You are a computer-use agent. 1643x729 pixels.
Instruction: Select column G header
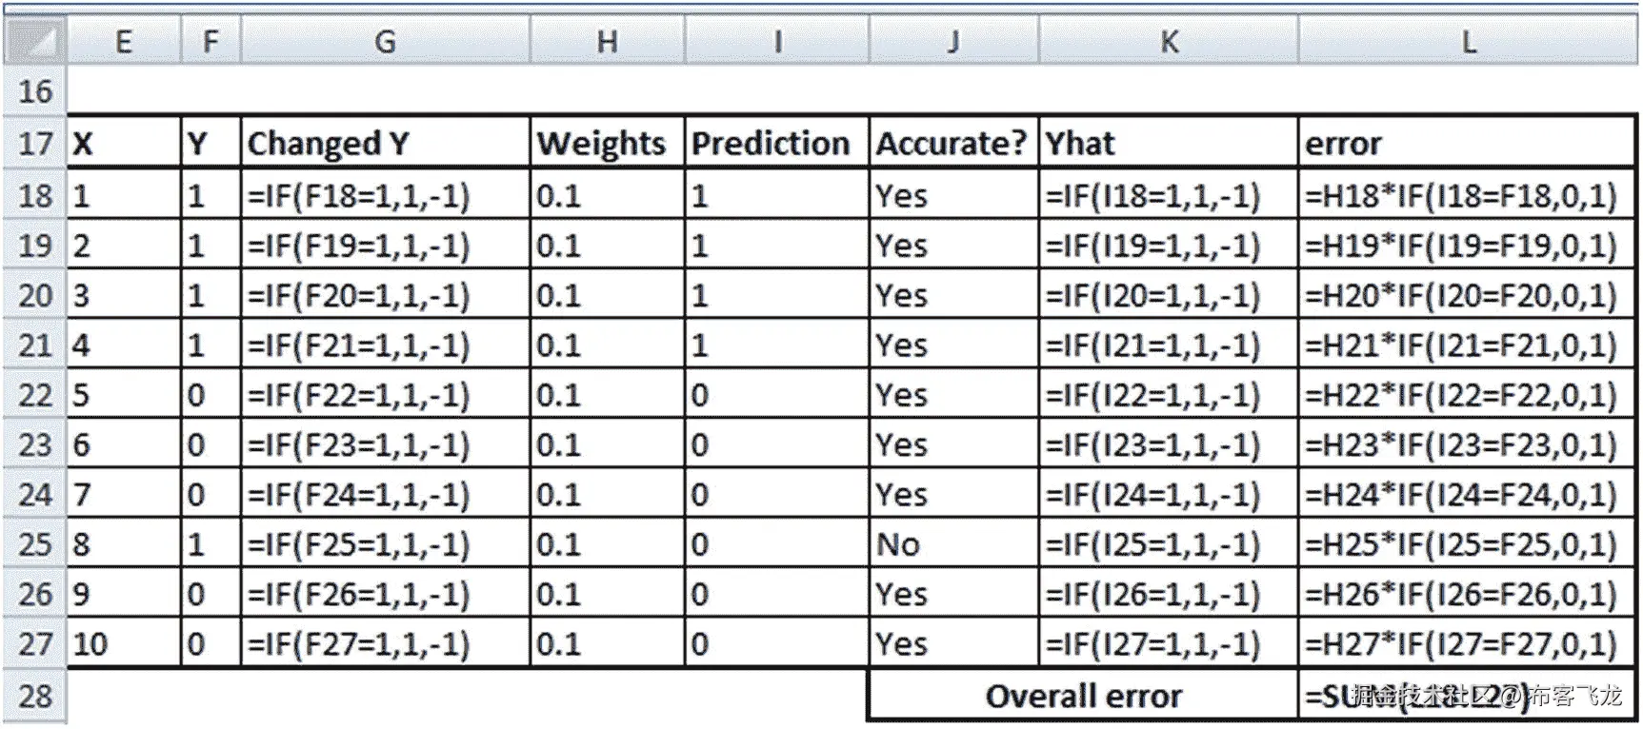(x=385, y=42)
